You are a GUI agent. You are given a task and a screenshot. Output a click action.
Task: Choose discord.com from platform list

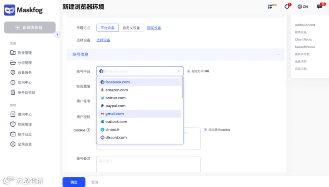pos(140,138)
